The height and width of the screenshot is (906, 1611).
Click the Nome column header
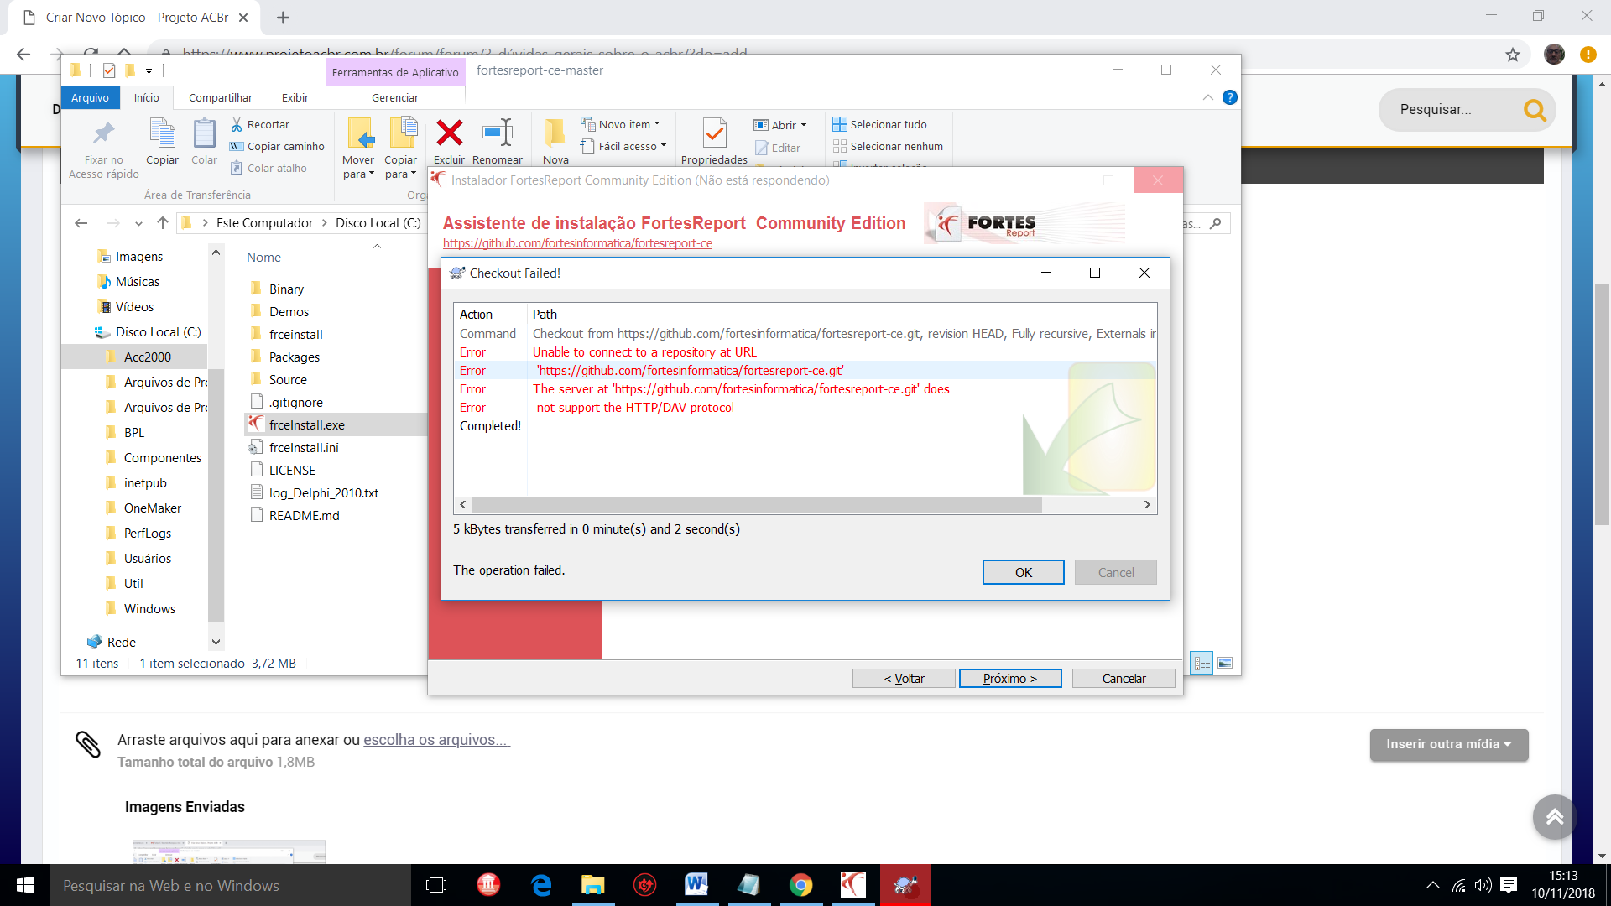(263, 258)
